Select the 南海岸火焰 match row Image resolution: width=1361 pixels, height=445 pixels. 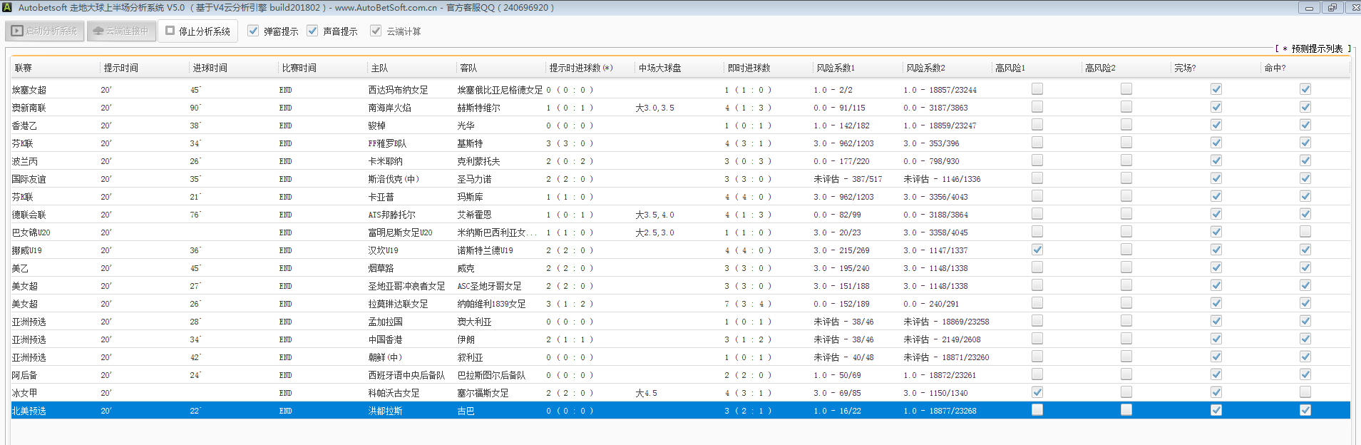point(389,108)
